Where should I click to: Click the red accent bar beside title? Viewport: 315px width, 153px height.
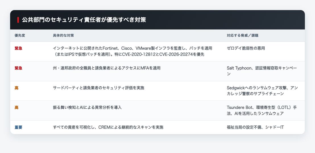tap(18, 20)
